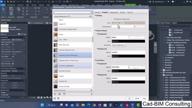Open the list view options icon in Material Browser
This screenshot has width=192, height=108.
[91, 16]
